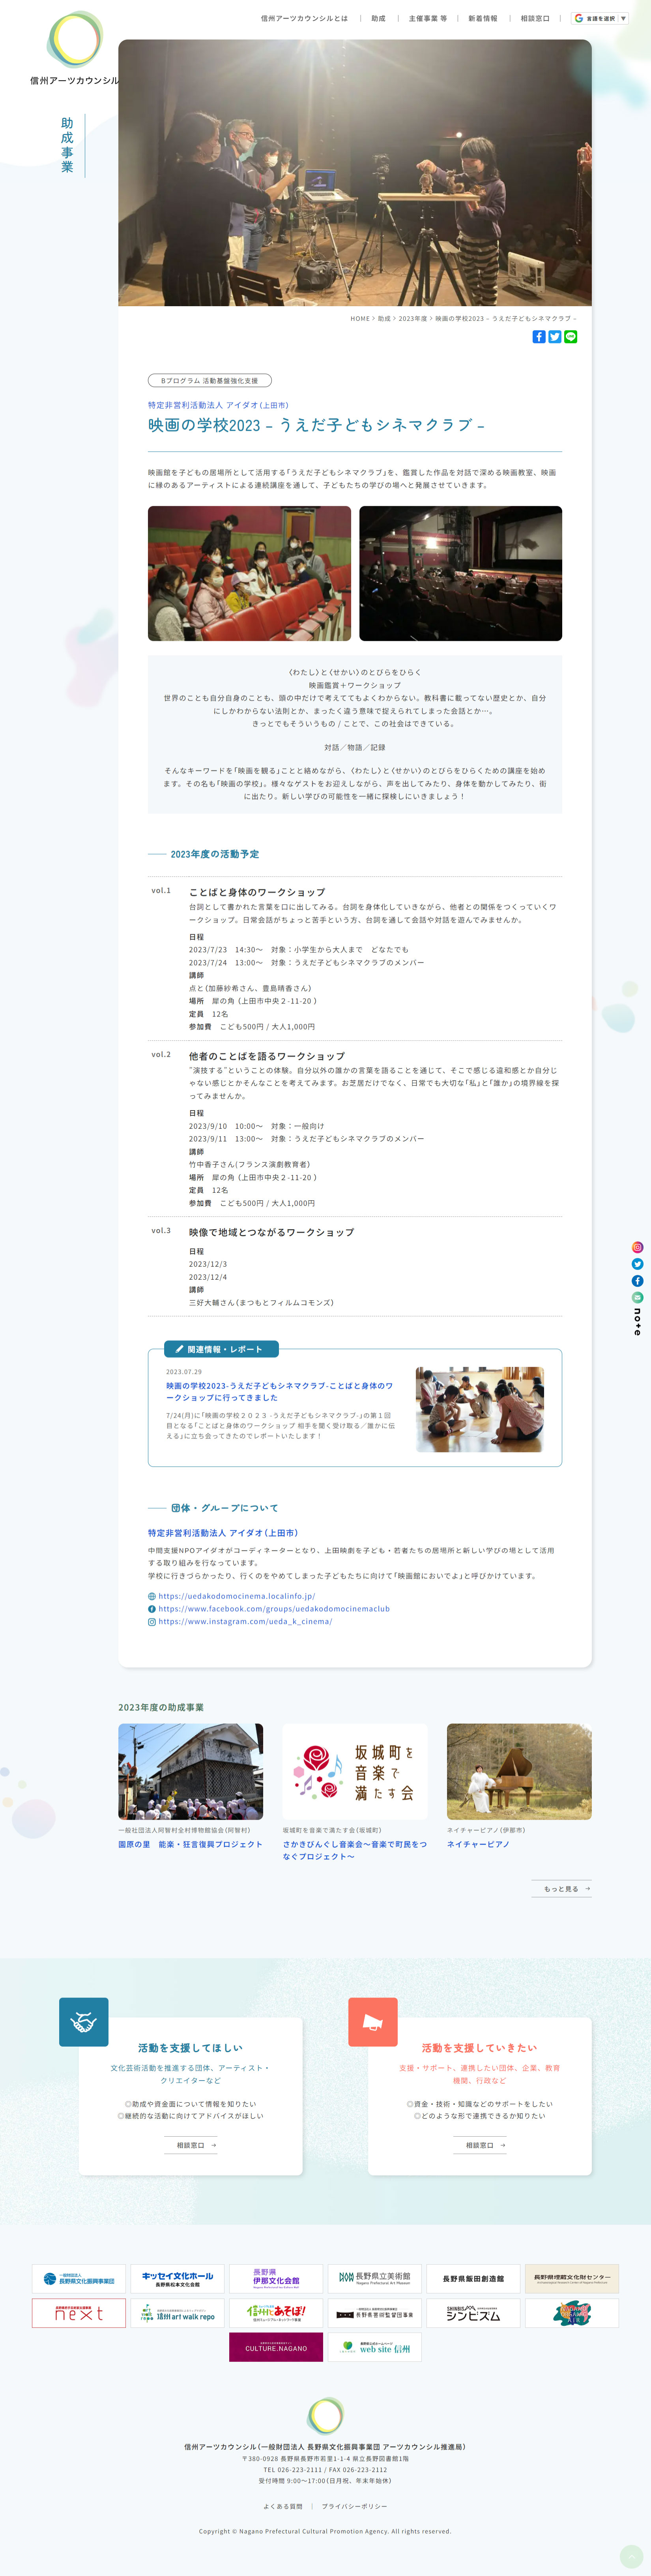This screenshot has height=2576, width=651.
Task: Open プライバシーポリシー footer link
Action: (354, 2506)
